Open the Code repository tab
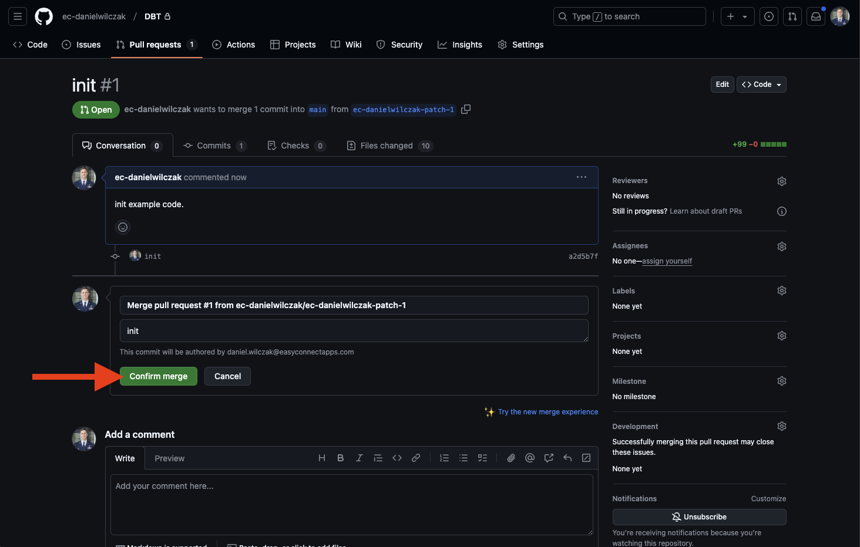The height and width of the screenshot is (547, 860). coord(30,45)
